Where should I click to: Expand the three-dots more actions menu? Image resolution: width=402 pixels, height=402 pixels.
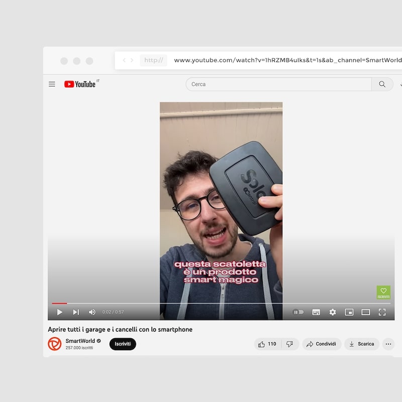point(388,344)
